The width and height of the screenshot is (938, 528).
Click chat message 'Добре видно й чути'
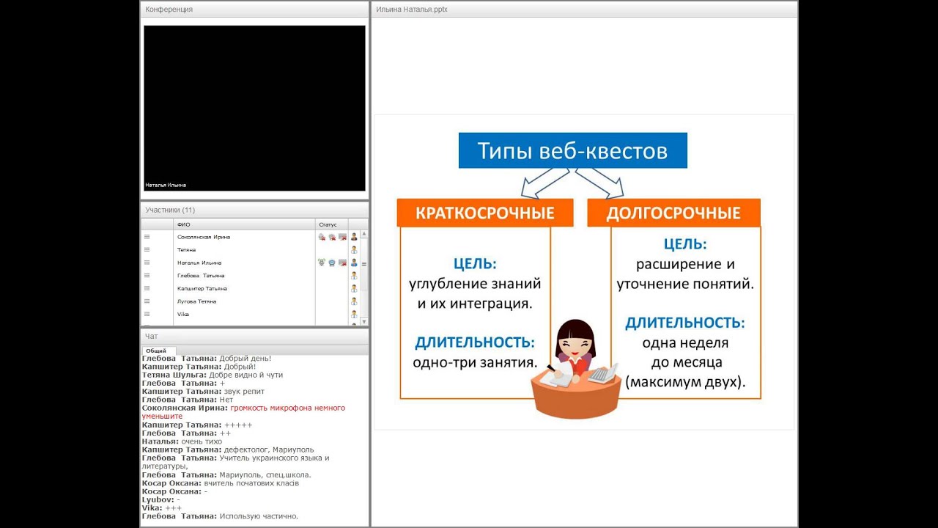click(245, 375)
